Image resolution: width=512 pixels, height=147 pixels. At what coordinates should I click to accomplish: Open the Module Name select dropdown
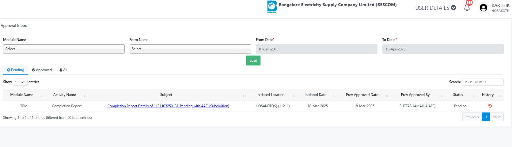pyautogui.click(x=64, y=49)
